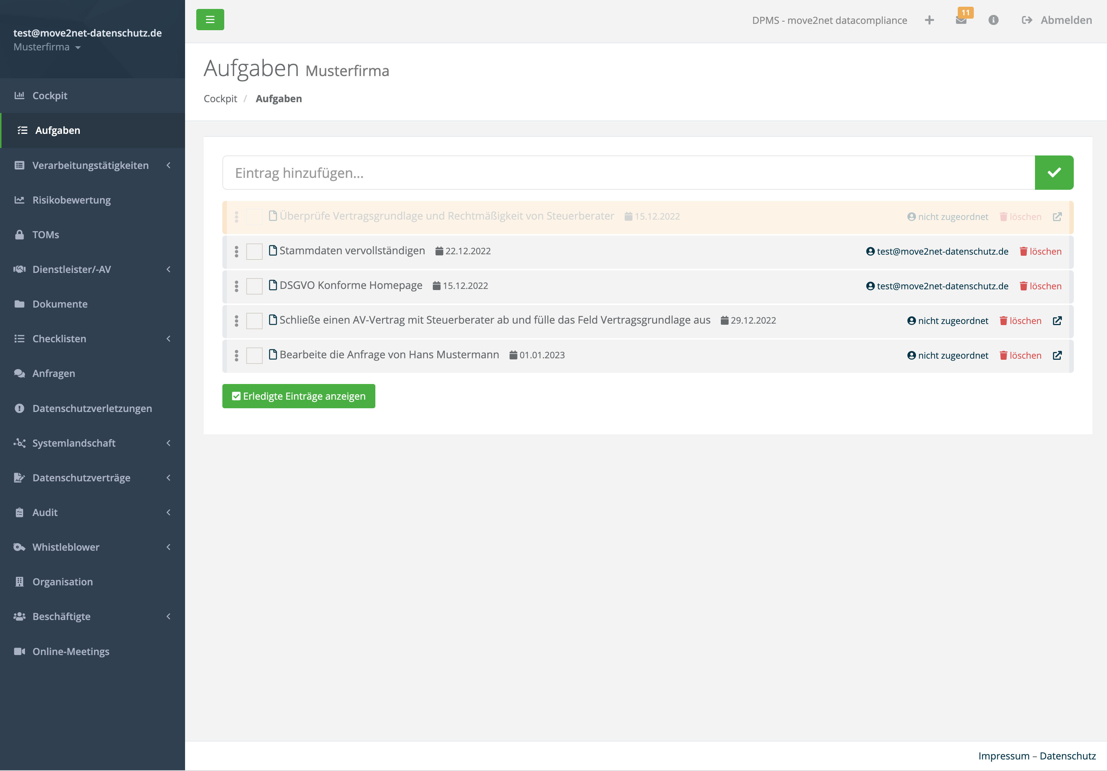
Task: Click nicht zugeordnet on AV-Vertrag row
Action: click(x=948, y=321)
